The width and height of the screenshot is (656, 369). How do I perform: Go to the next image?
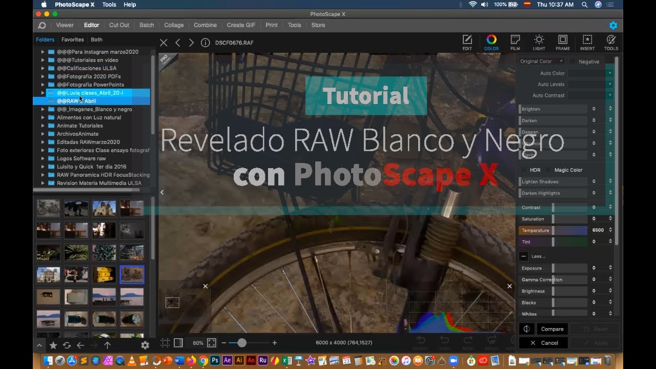click(191, 43)
